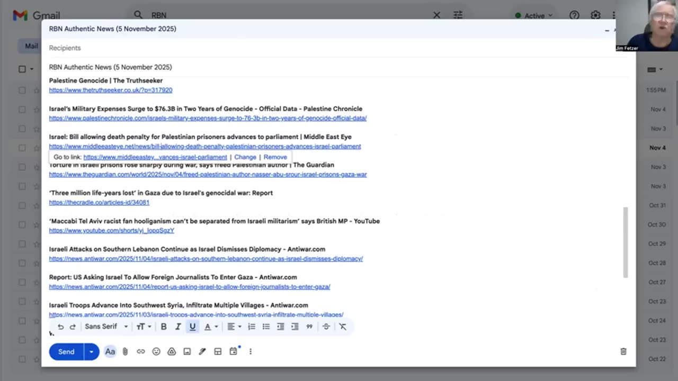Open antiwar.com foreign journalists Gaza link
Viewport: 678px width, 381px height.
190,286
